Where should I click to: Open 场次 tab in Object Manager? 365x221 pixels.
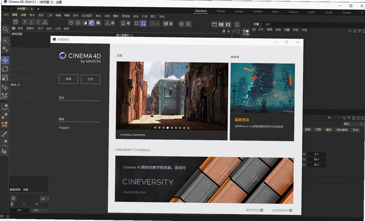click(268, 24)
